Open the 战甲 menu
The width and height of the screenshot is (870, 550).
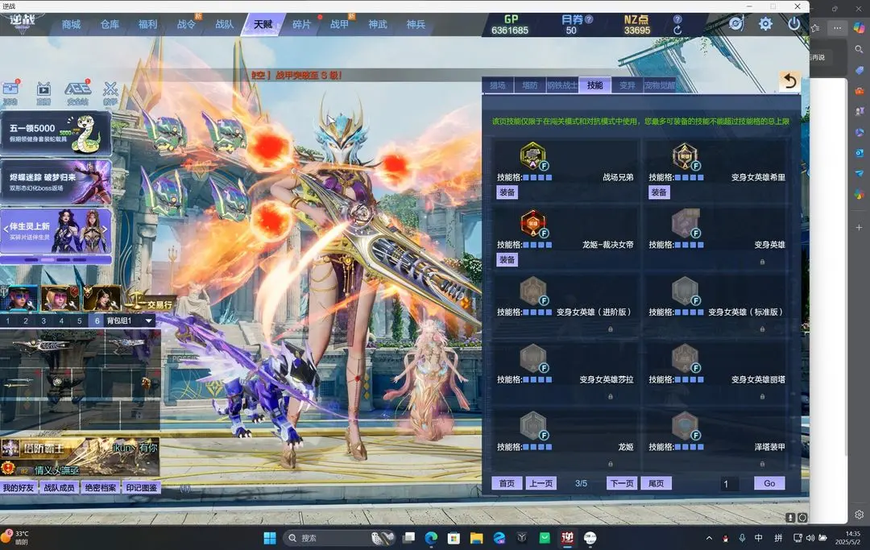pyautogui.click(x=340, y=24)
